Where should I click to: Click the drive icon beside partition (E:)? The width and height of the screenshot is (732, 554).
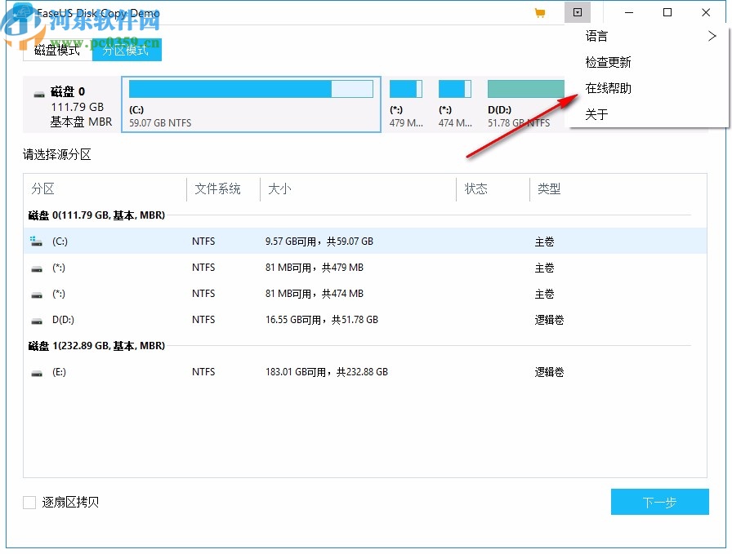(x=36, y=371)
